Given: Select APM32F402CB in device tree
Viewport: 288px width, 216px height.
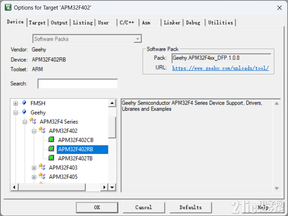Looking at the screenshot, I should pos(76,140).
